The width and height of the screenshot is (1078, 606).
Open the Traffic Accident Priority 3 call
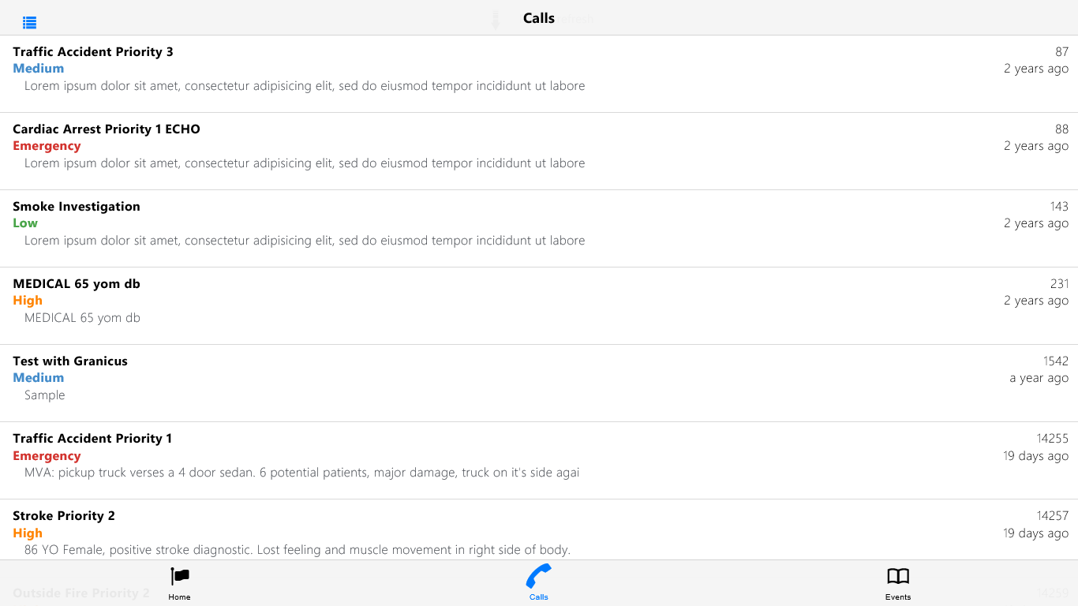click(93, 52)
